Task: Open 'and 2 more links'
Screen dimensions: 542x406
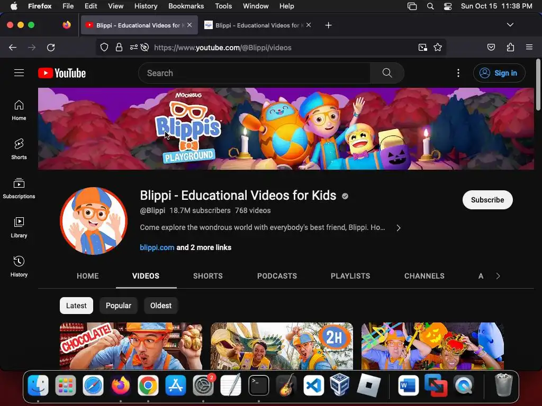Action: pos(204,247)
